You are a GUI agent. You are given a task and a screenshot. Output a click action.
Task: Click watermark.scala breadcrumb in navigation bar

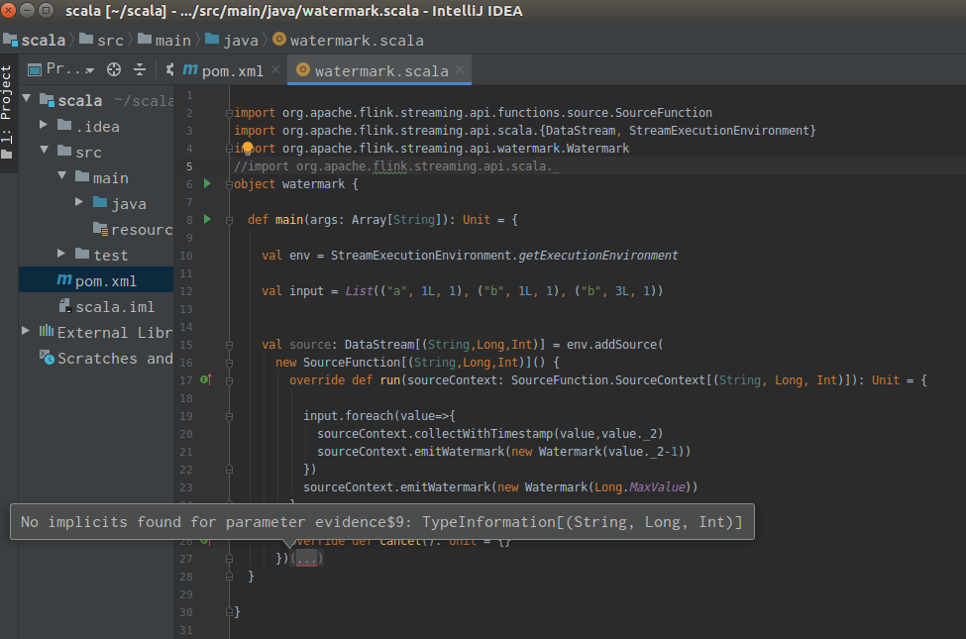tap(348, 40)
